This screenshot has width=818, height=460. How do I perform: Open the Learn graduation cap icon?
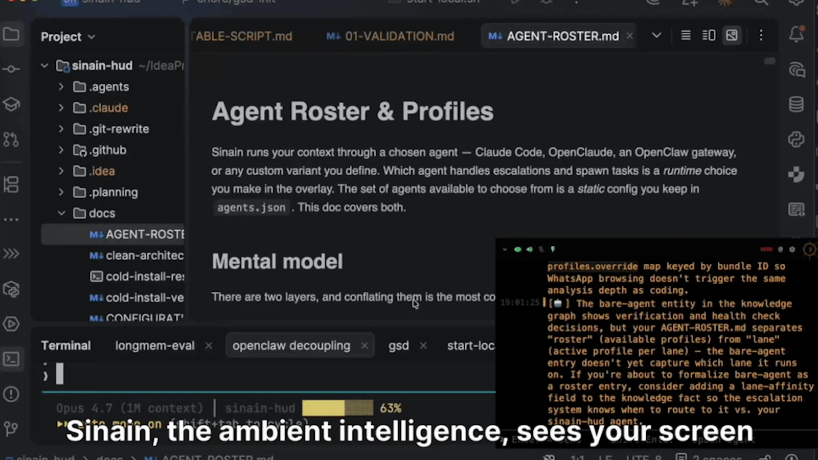click(x=11, y=104)
